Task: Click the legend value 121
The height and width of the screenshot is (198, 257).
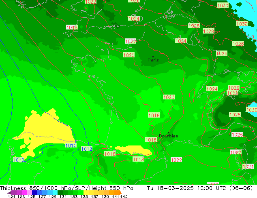Action: (x=11, y=196)
